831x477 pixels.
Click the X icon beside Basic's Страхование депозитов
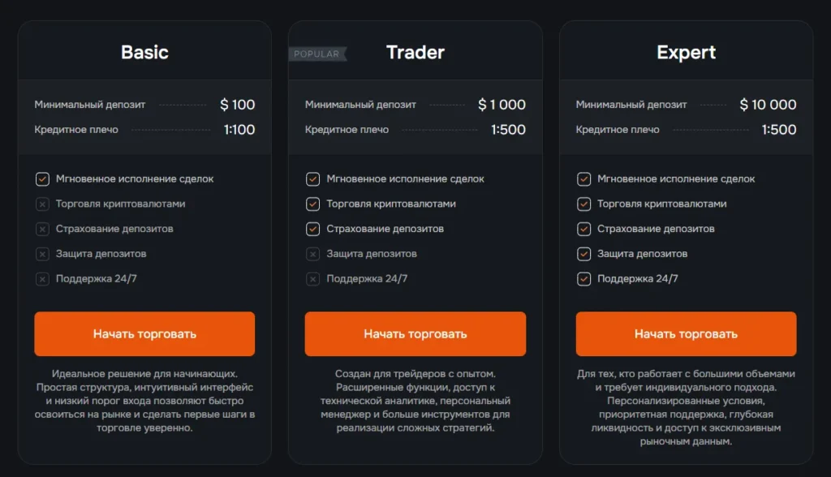(x=42, y=229)
